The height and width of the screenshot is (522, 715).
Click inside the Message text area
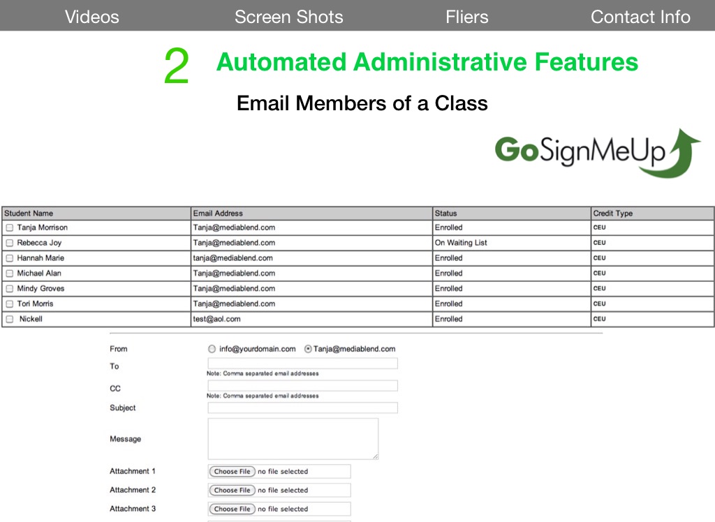pos(293,438)
